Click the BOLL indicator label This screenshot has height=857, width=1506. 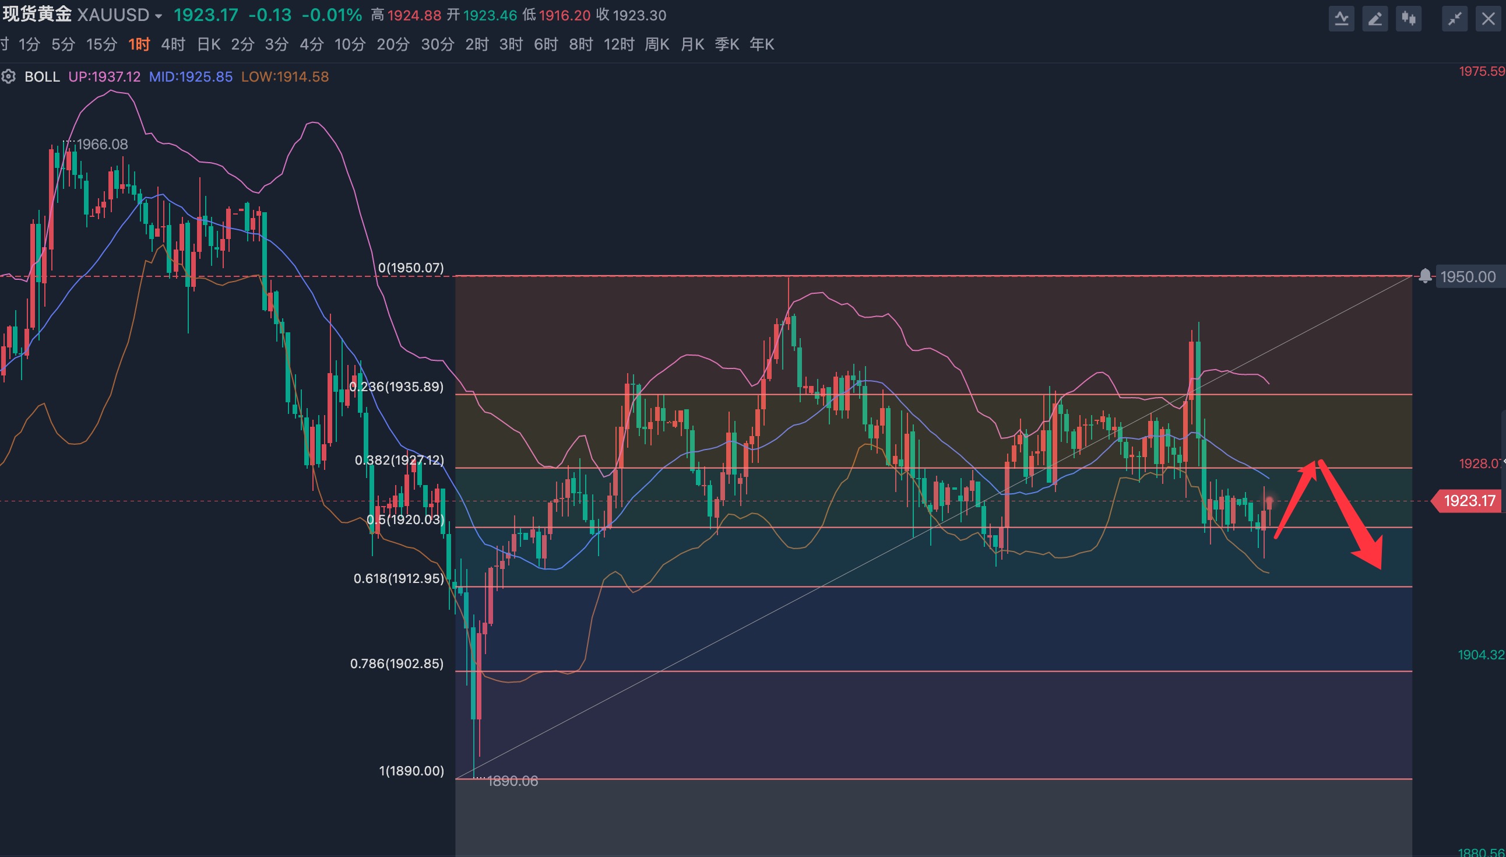click(42, 76)
